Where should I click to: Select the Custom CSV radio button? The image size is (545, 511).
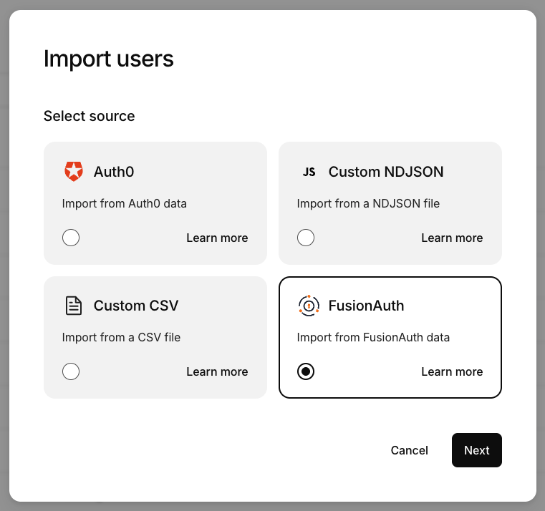tap(71, 371)
